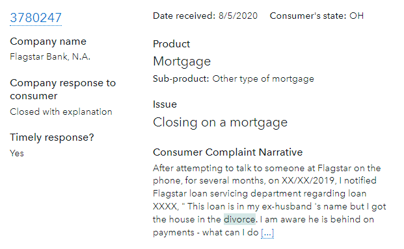
Task: Open complaint ID 3780247 link
Action: coord(36,18)
